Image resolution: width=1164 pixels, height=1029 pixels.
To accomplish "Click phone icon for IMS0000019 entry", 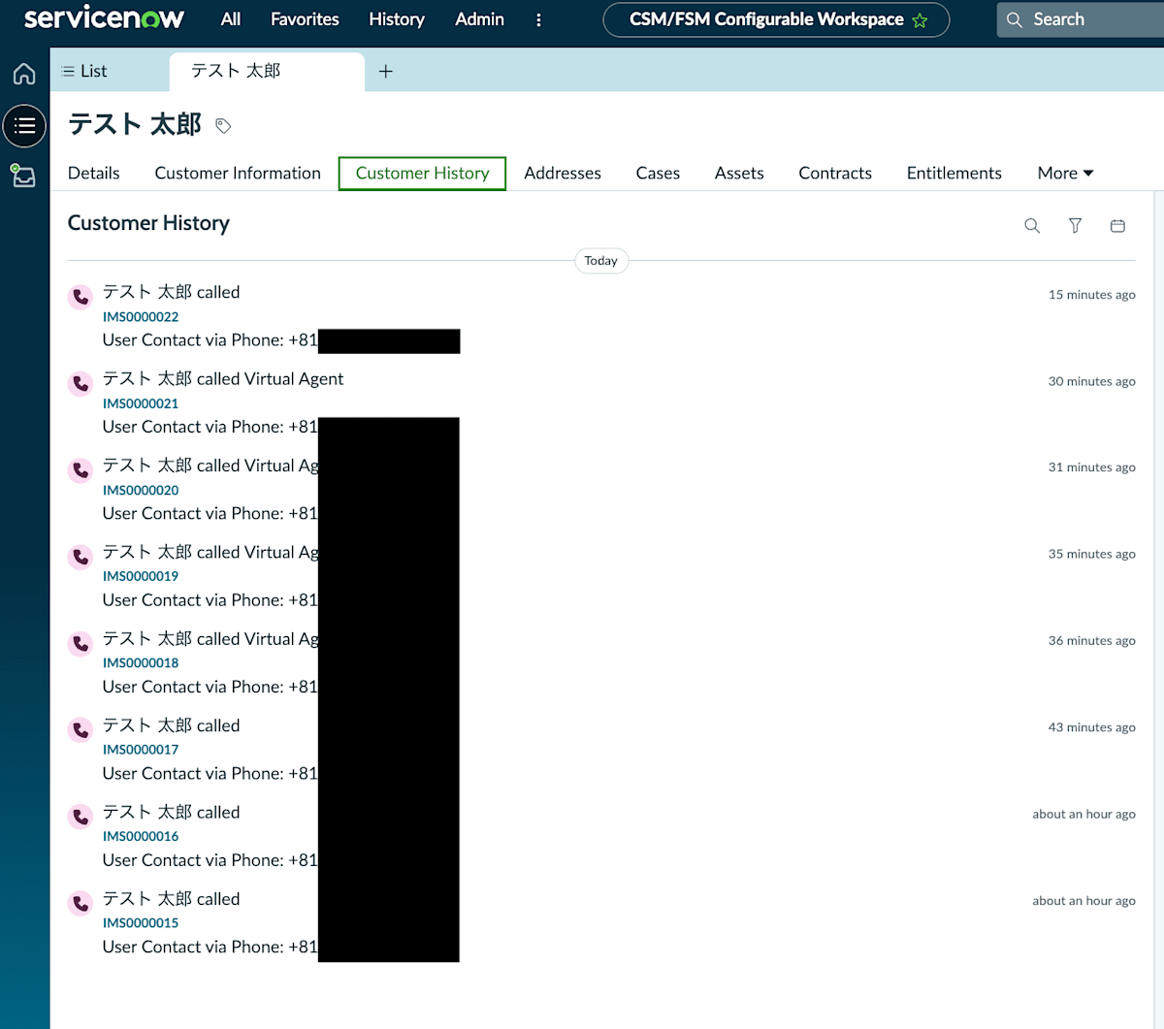I will (81, 557).
